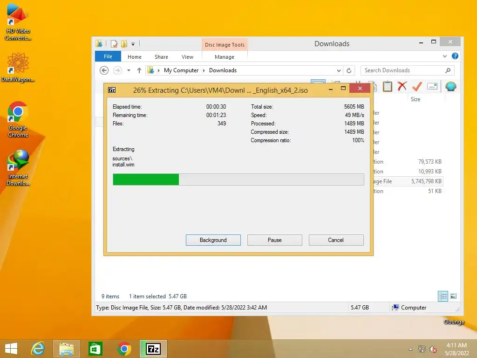Switch to the Home ribbon tab
Screen dimensions: 477x358
click(x=135, y=57)
